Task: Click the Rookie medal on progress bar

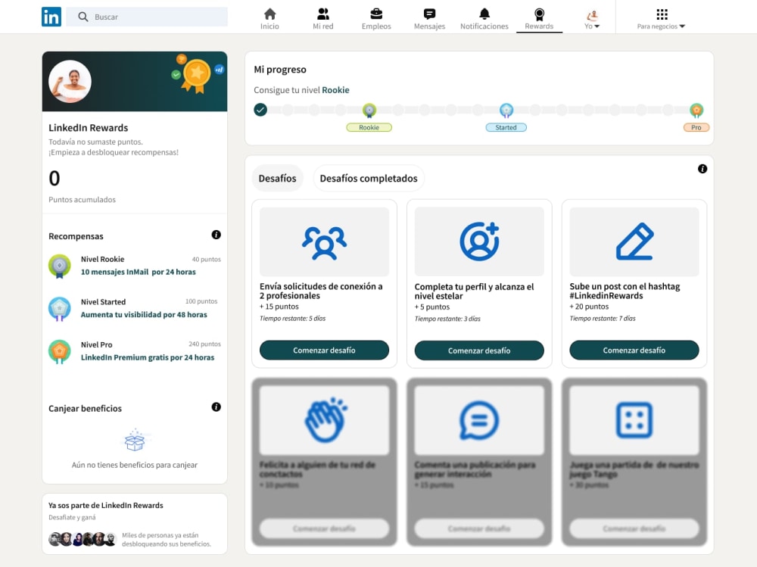Action: [x=369, y=111]
